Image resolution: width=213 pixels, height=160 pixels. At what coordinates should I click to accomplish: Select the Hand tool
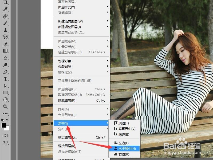5,100
